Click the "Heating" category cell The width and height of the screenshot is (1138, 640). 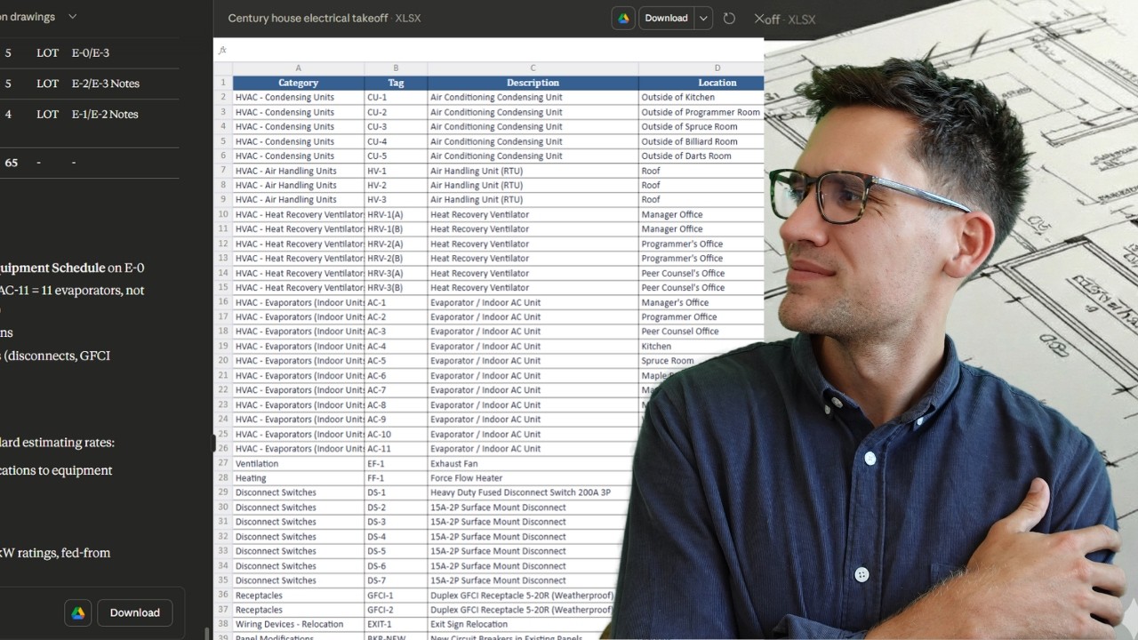click(x=298, y=478)
